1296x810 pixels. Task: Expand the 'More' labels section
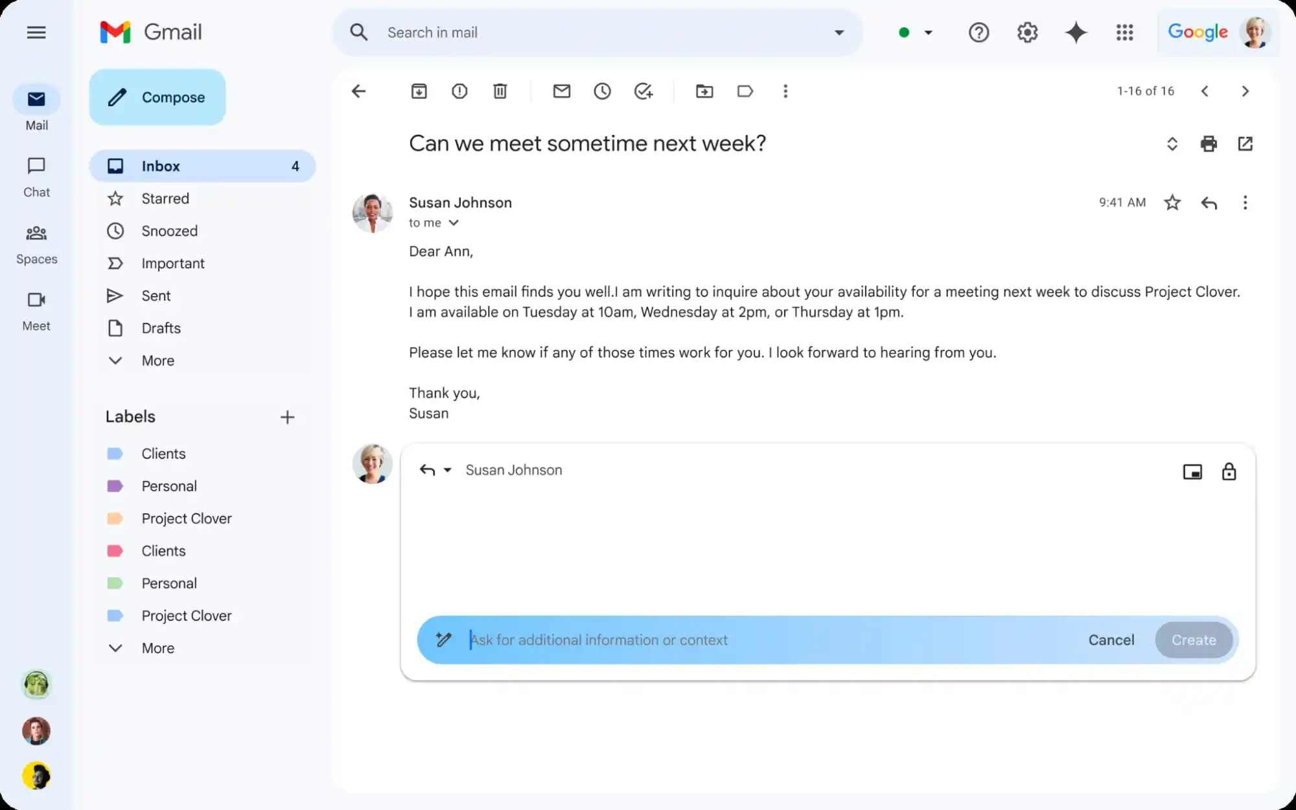tap(157, 647)
